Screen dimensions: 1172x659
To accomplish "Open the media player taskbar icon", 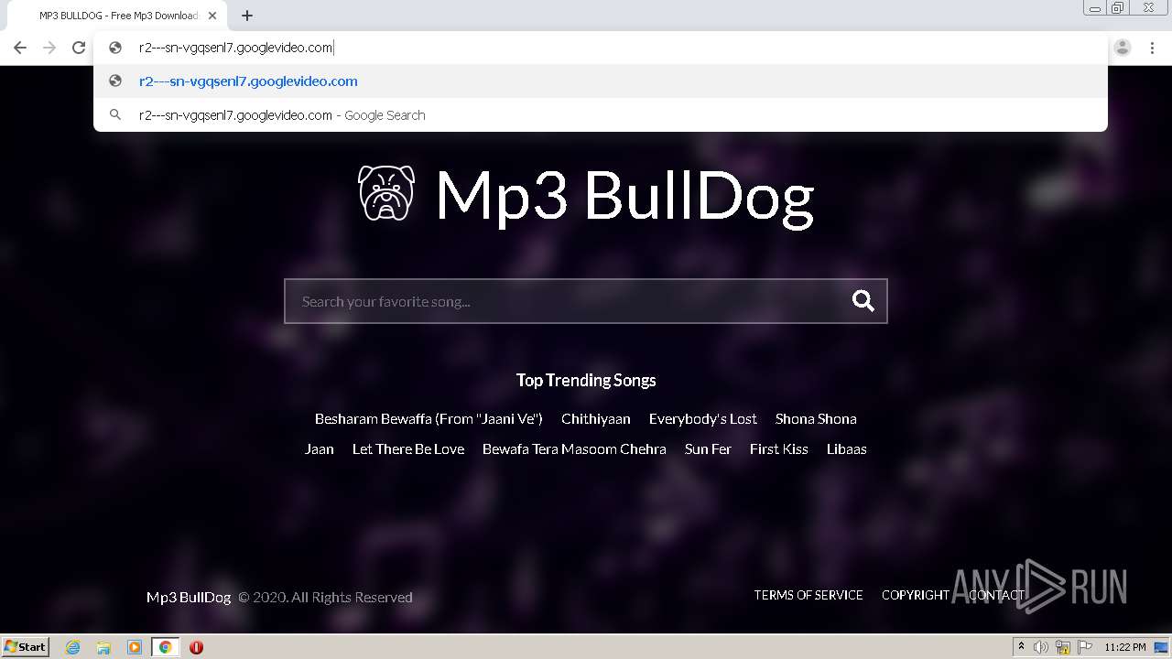I will (135, 647).
